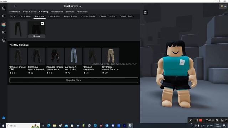Viewport: 228px width, 128px height.
Task: Switch to the Head & Body tab
Action: 30,12
